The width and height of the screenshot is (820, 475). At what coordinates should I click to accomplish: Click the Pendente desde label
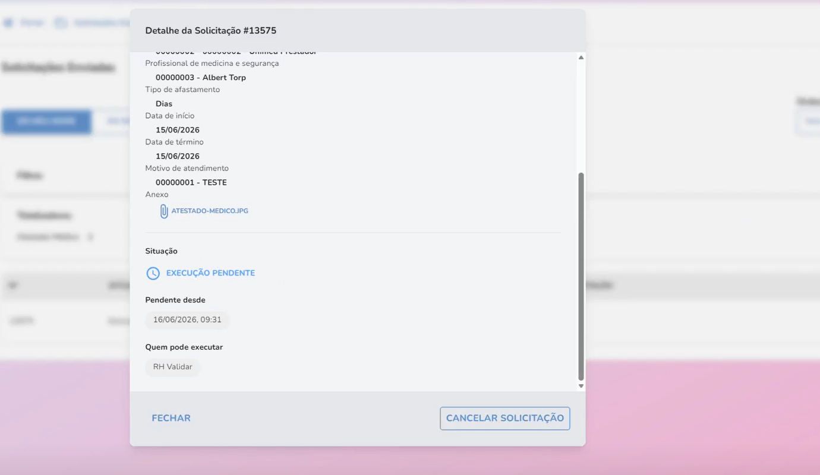tap(175, 300)
